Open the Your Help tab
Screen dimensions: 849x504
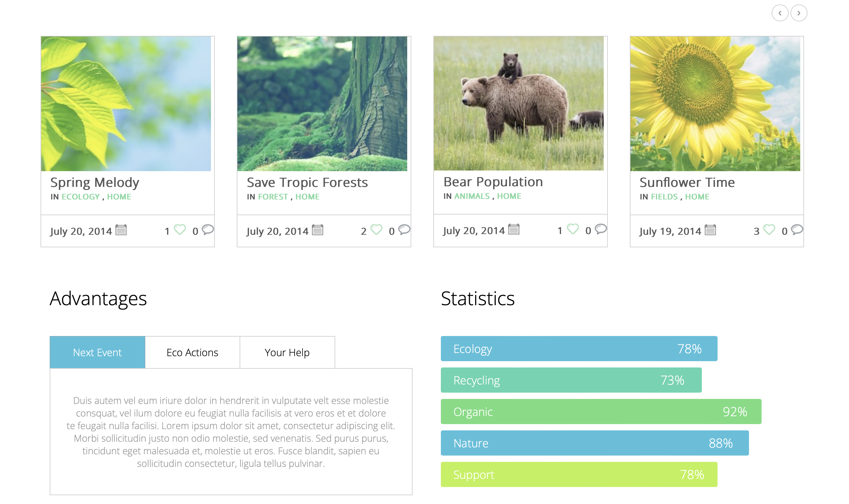coord(287,353)
